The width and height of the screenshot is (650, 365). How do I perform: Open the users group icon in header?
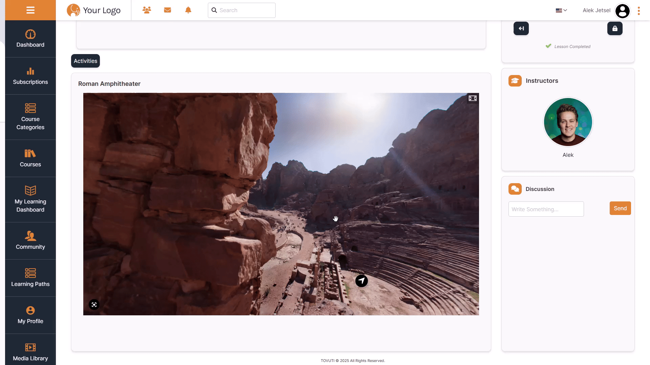147,10
